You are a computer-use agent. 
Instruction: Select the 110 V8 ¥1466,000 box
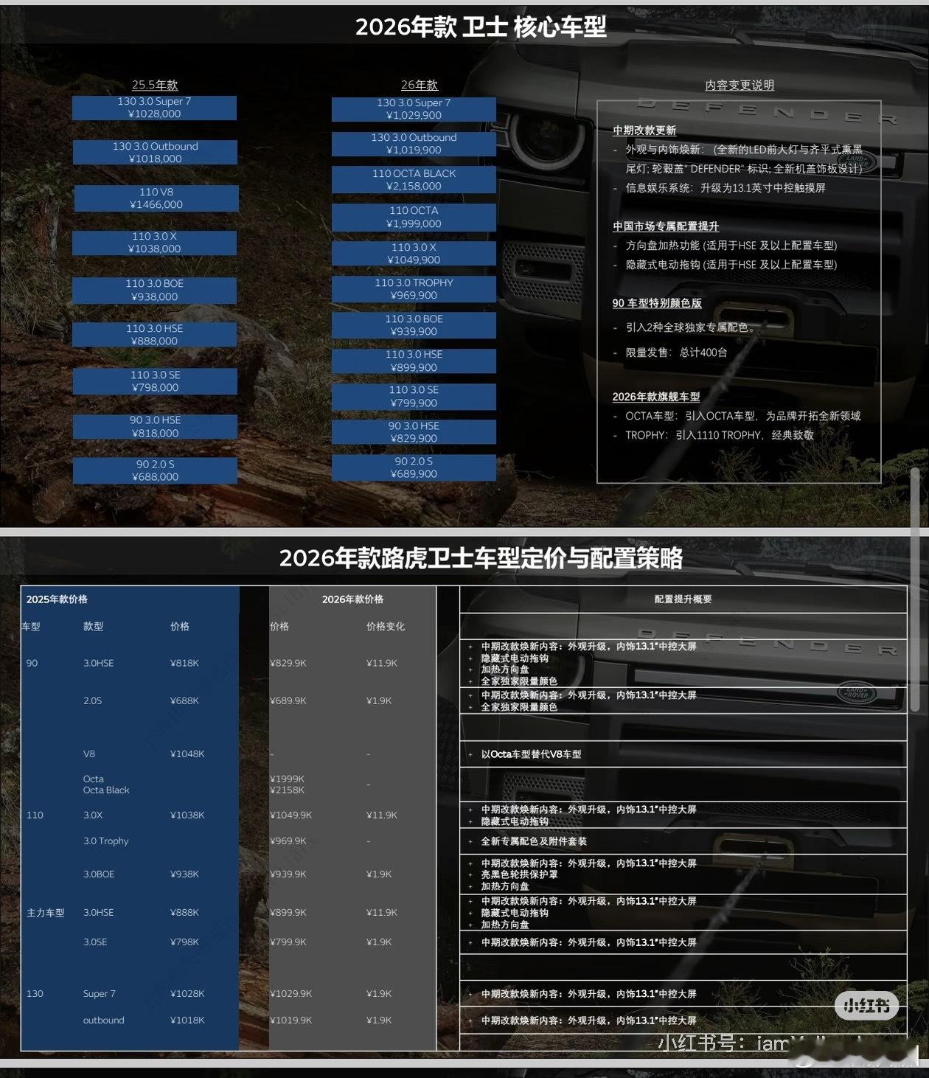tap(156, 198)
